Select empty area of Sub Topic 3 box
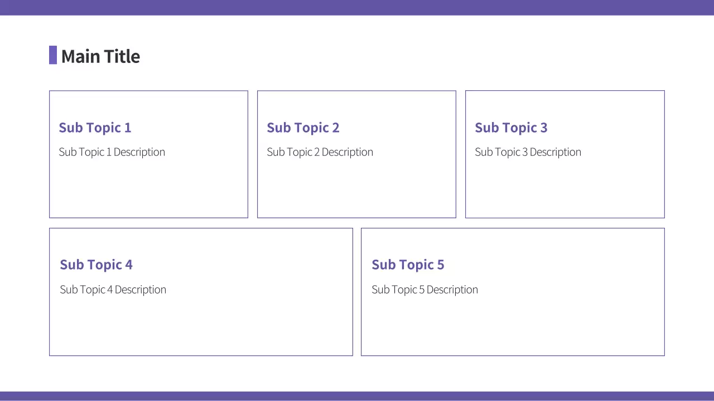Viewport: 714px width, 401px height. click(x=565, y=189)
